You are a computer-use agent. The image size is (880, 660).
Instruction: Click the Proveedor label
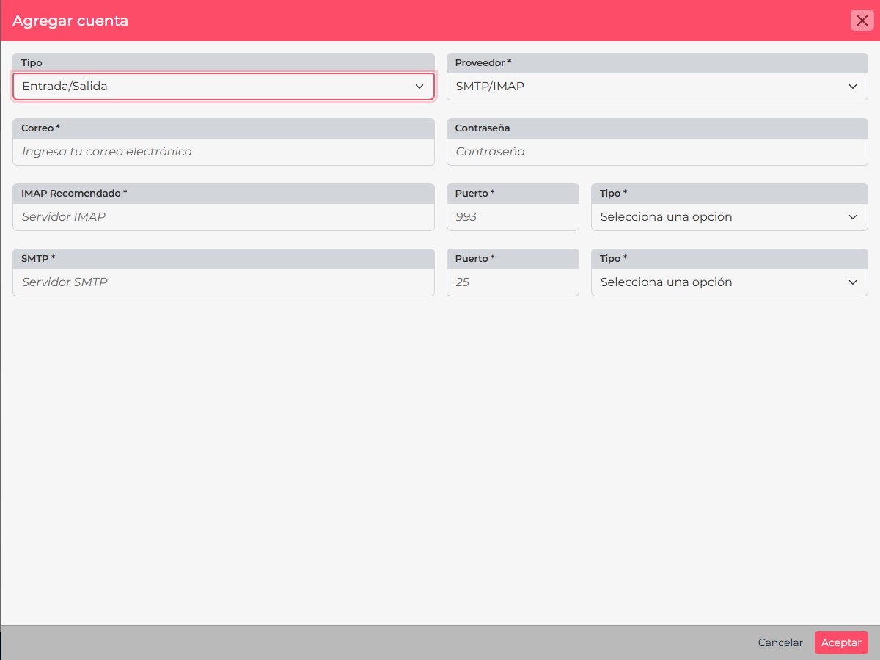click(x=483, y=63)
